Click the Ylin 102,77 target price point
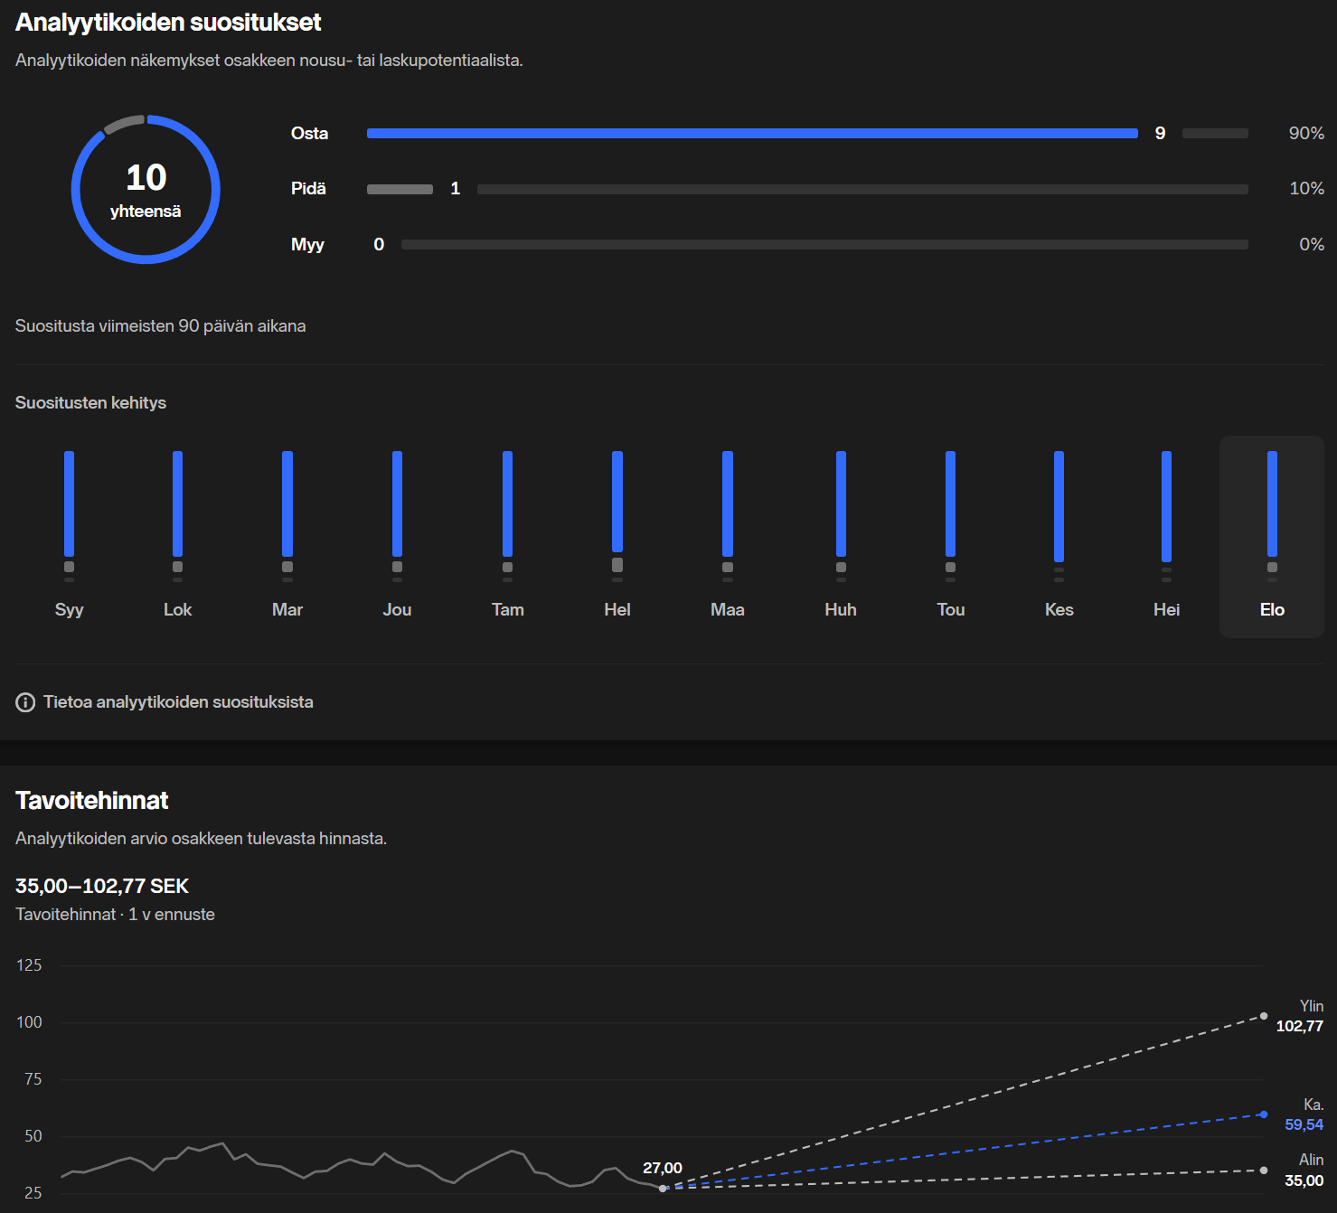Viewport: 1337px width, 1213px height. click(x=1263, y=1017)
